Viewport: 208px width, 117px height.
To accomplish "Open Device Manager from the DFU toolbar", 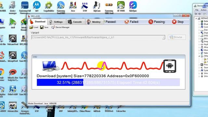I will click(60, 27).
